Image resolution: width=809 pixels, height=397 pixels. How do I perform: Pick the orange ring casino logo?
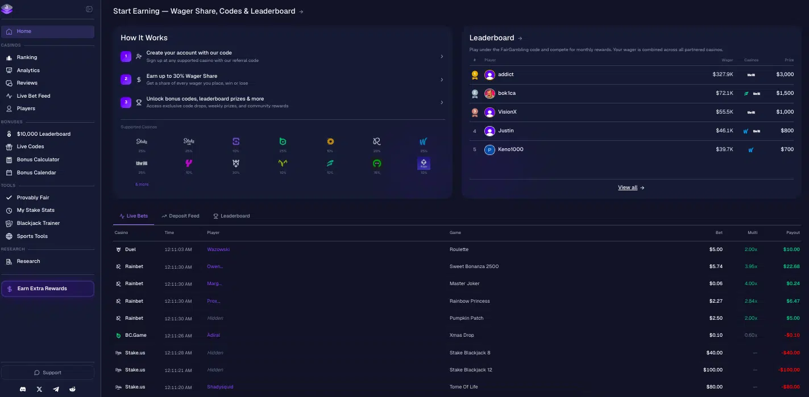pyautogui.click(x=330, y=141)
